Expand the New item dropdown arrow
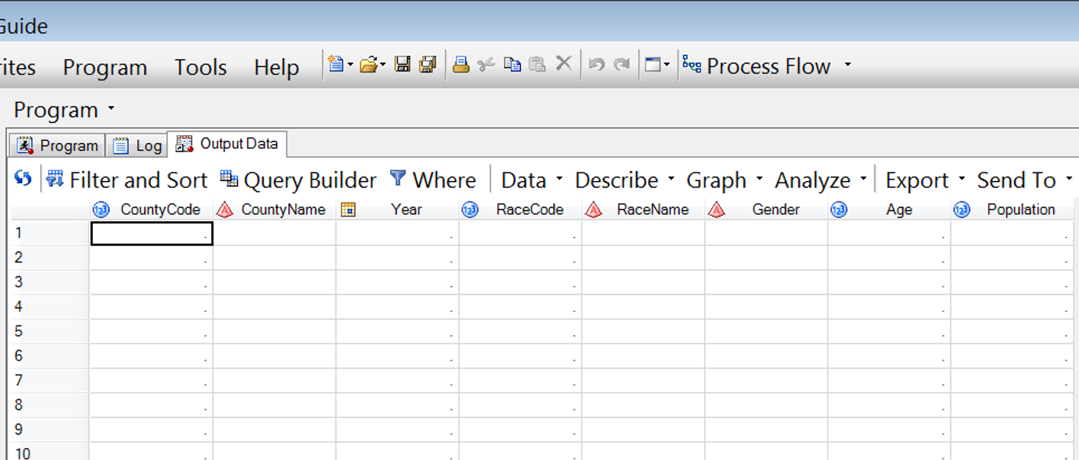Image resolution: width=1079 pixels, height=460 pixels. [350, 65]
